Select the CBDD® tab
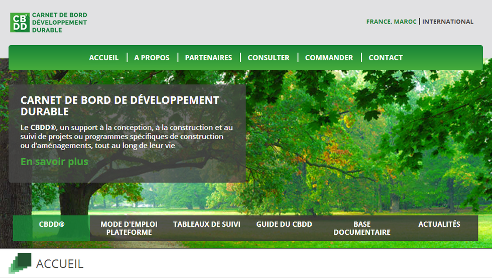 coord(52,224)
